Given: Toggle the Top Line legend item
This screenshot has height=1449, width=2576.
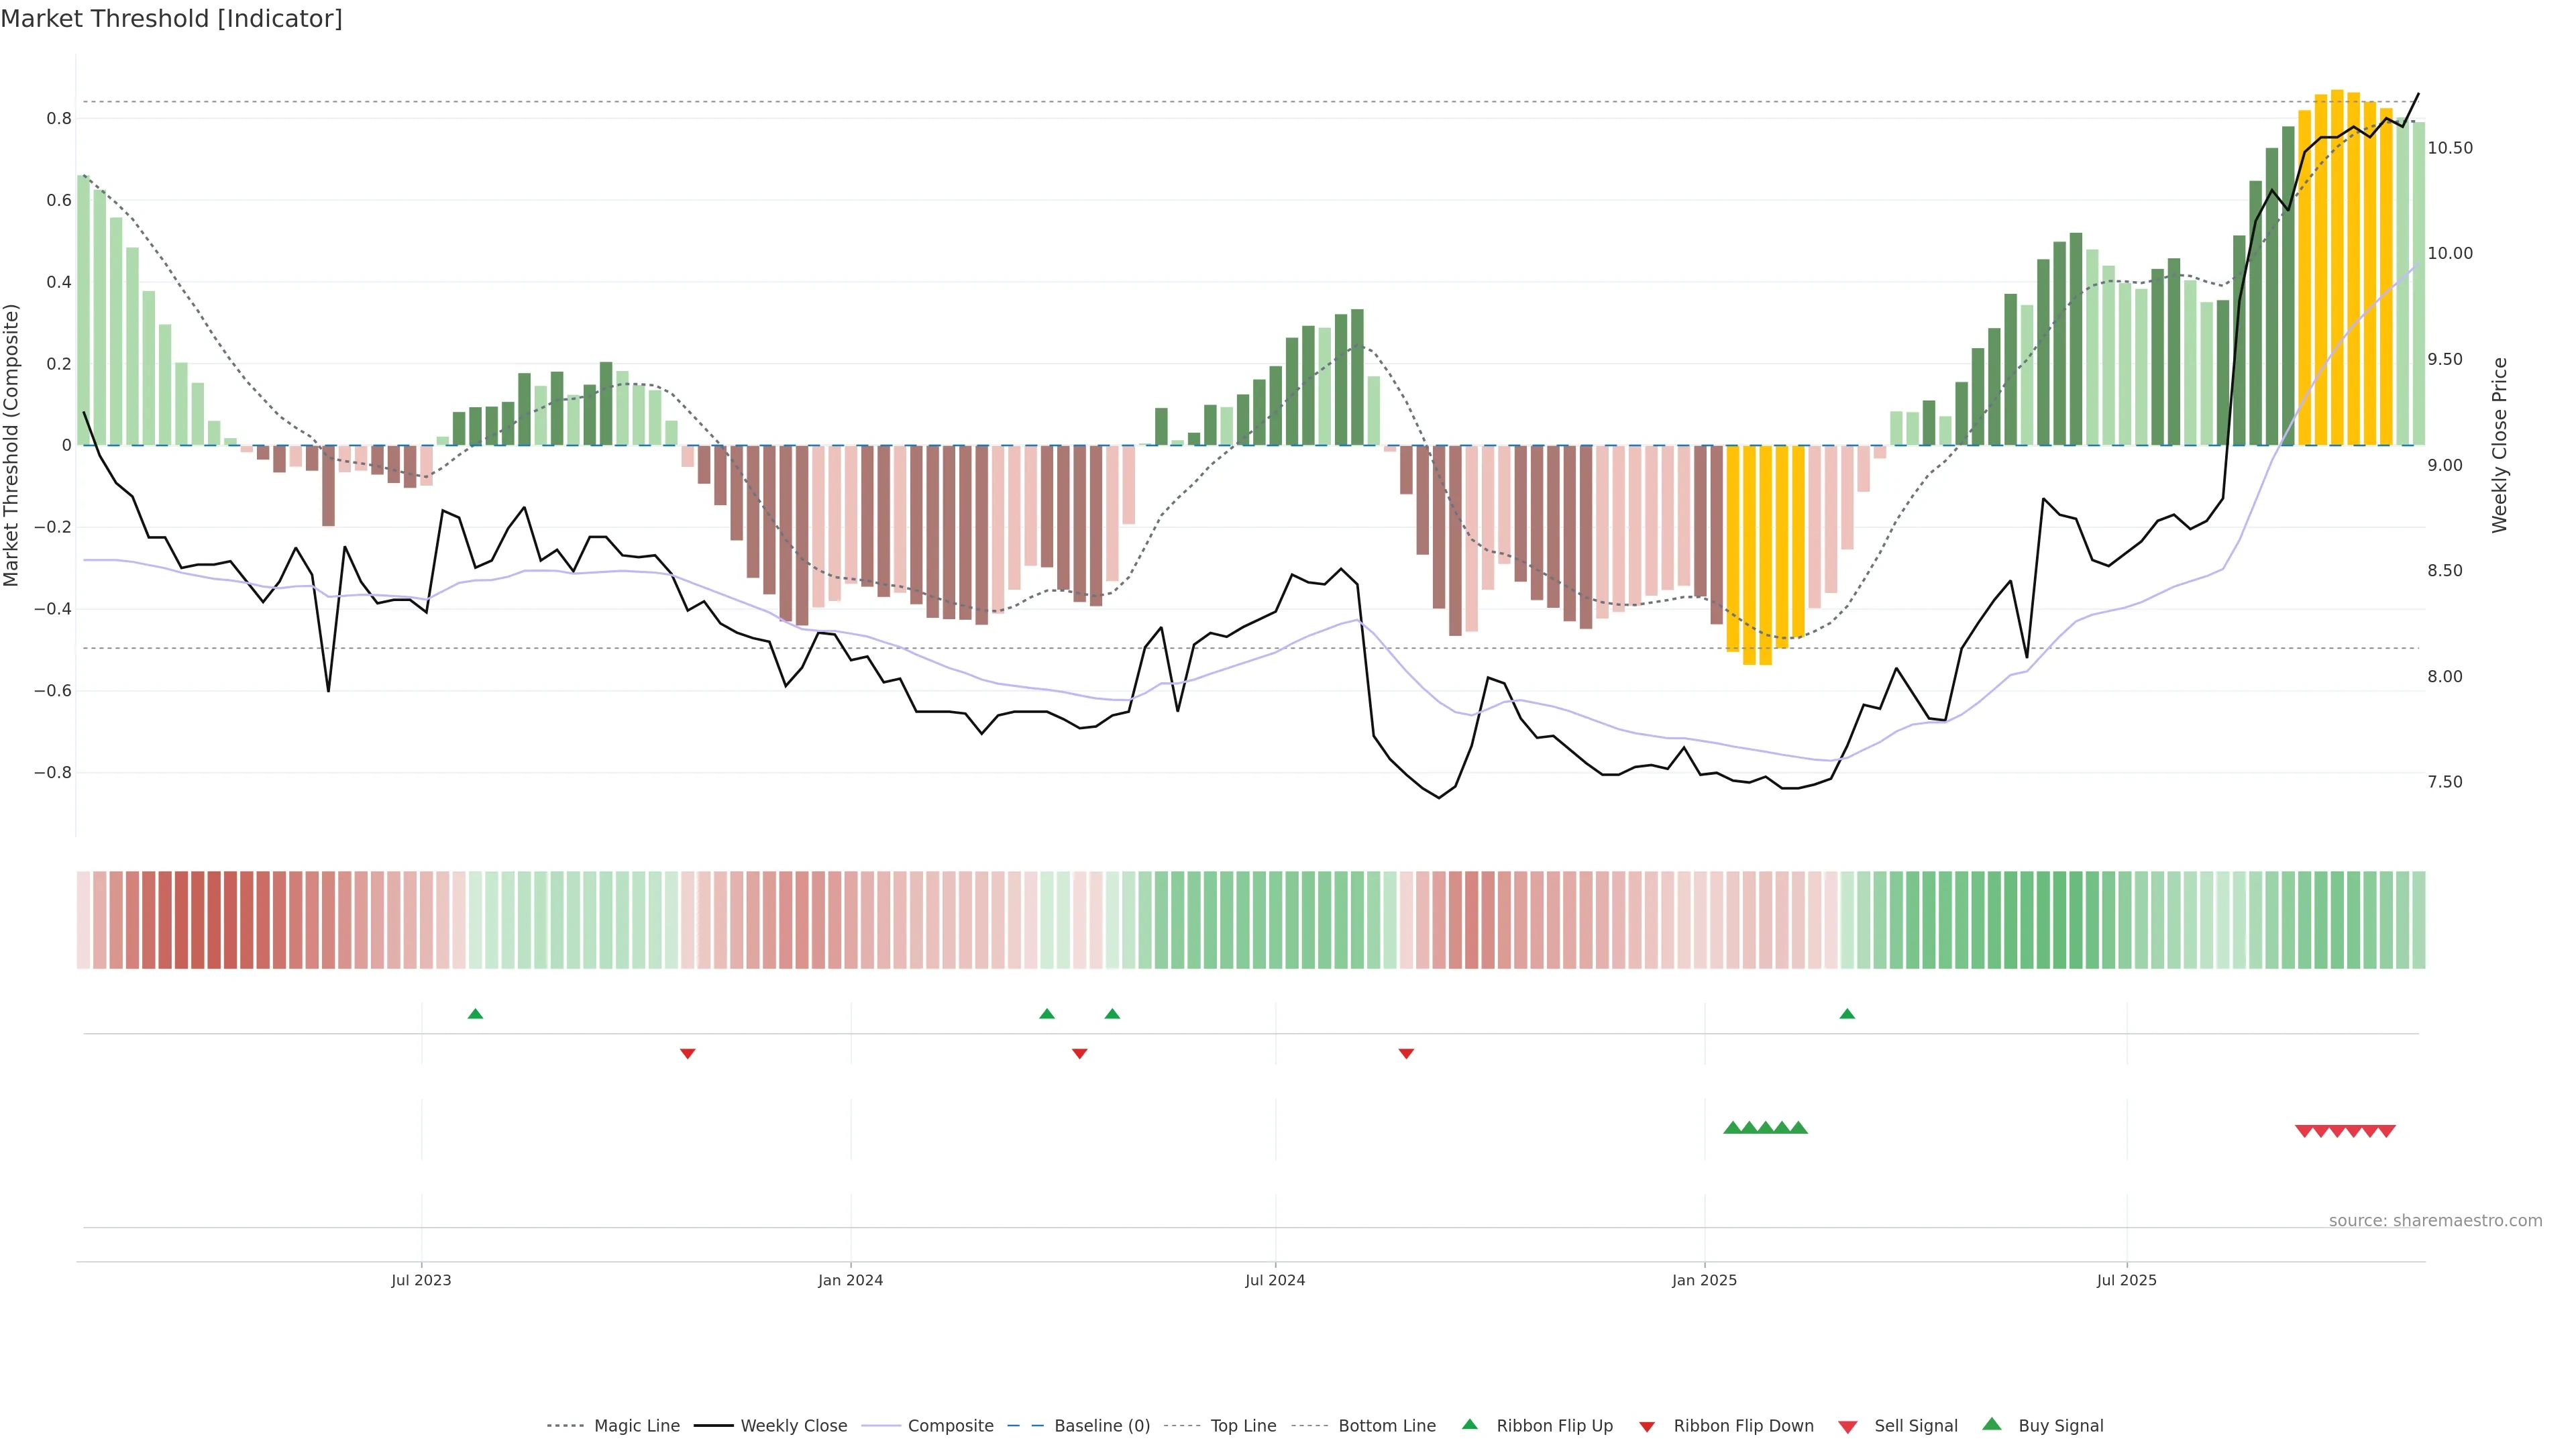Looking at the screenshot, I should 1243,1426.
